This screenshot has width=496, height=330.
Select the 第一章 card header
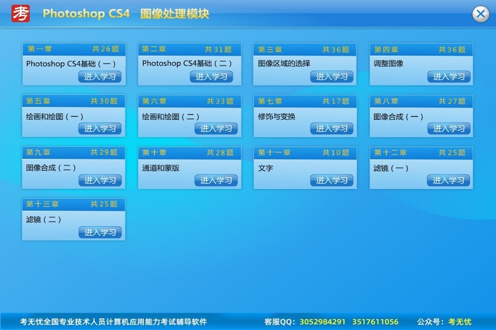point(73,49)
